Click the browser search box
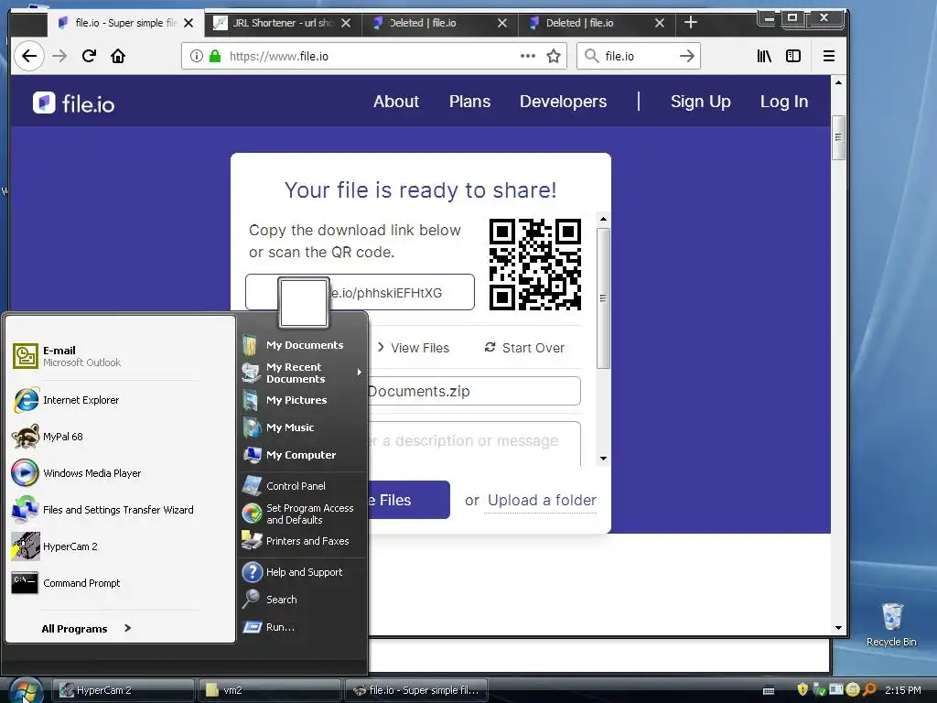The height and width of the screenshot is (703, 937). pyautogui.click(x=640, y=56)
